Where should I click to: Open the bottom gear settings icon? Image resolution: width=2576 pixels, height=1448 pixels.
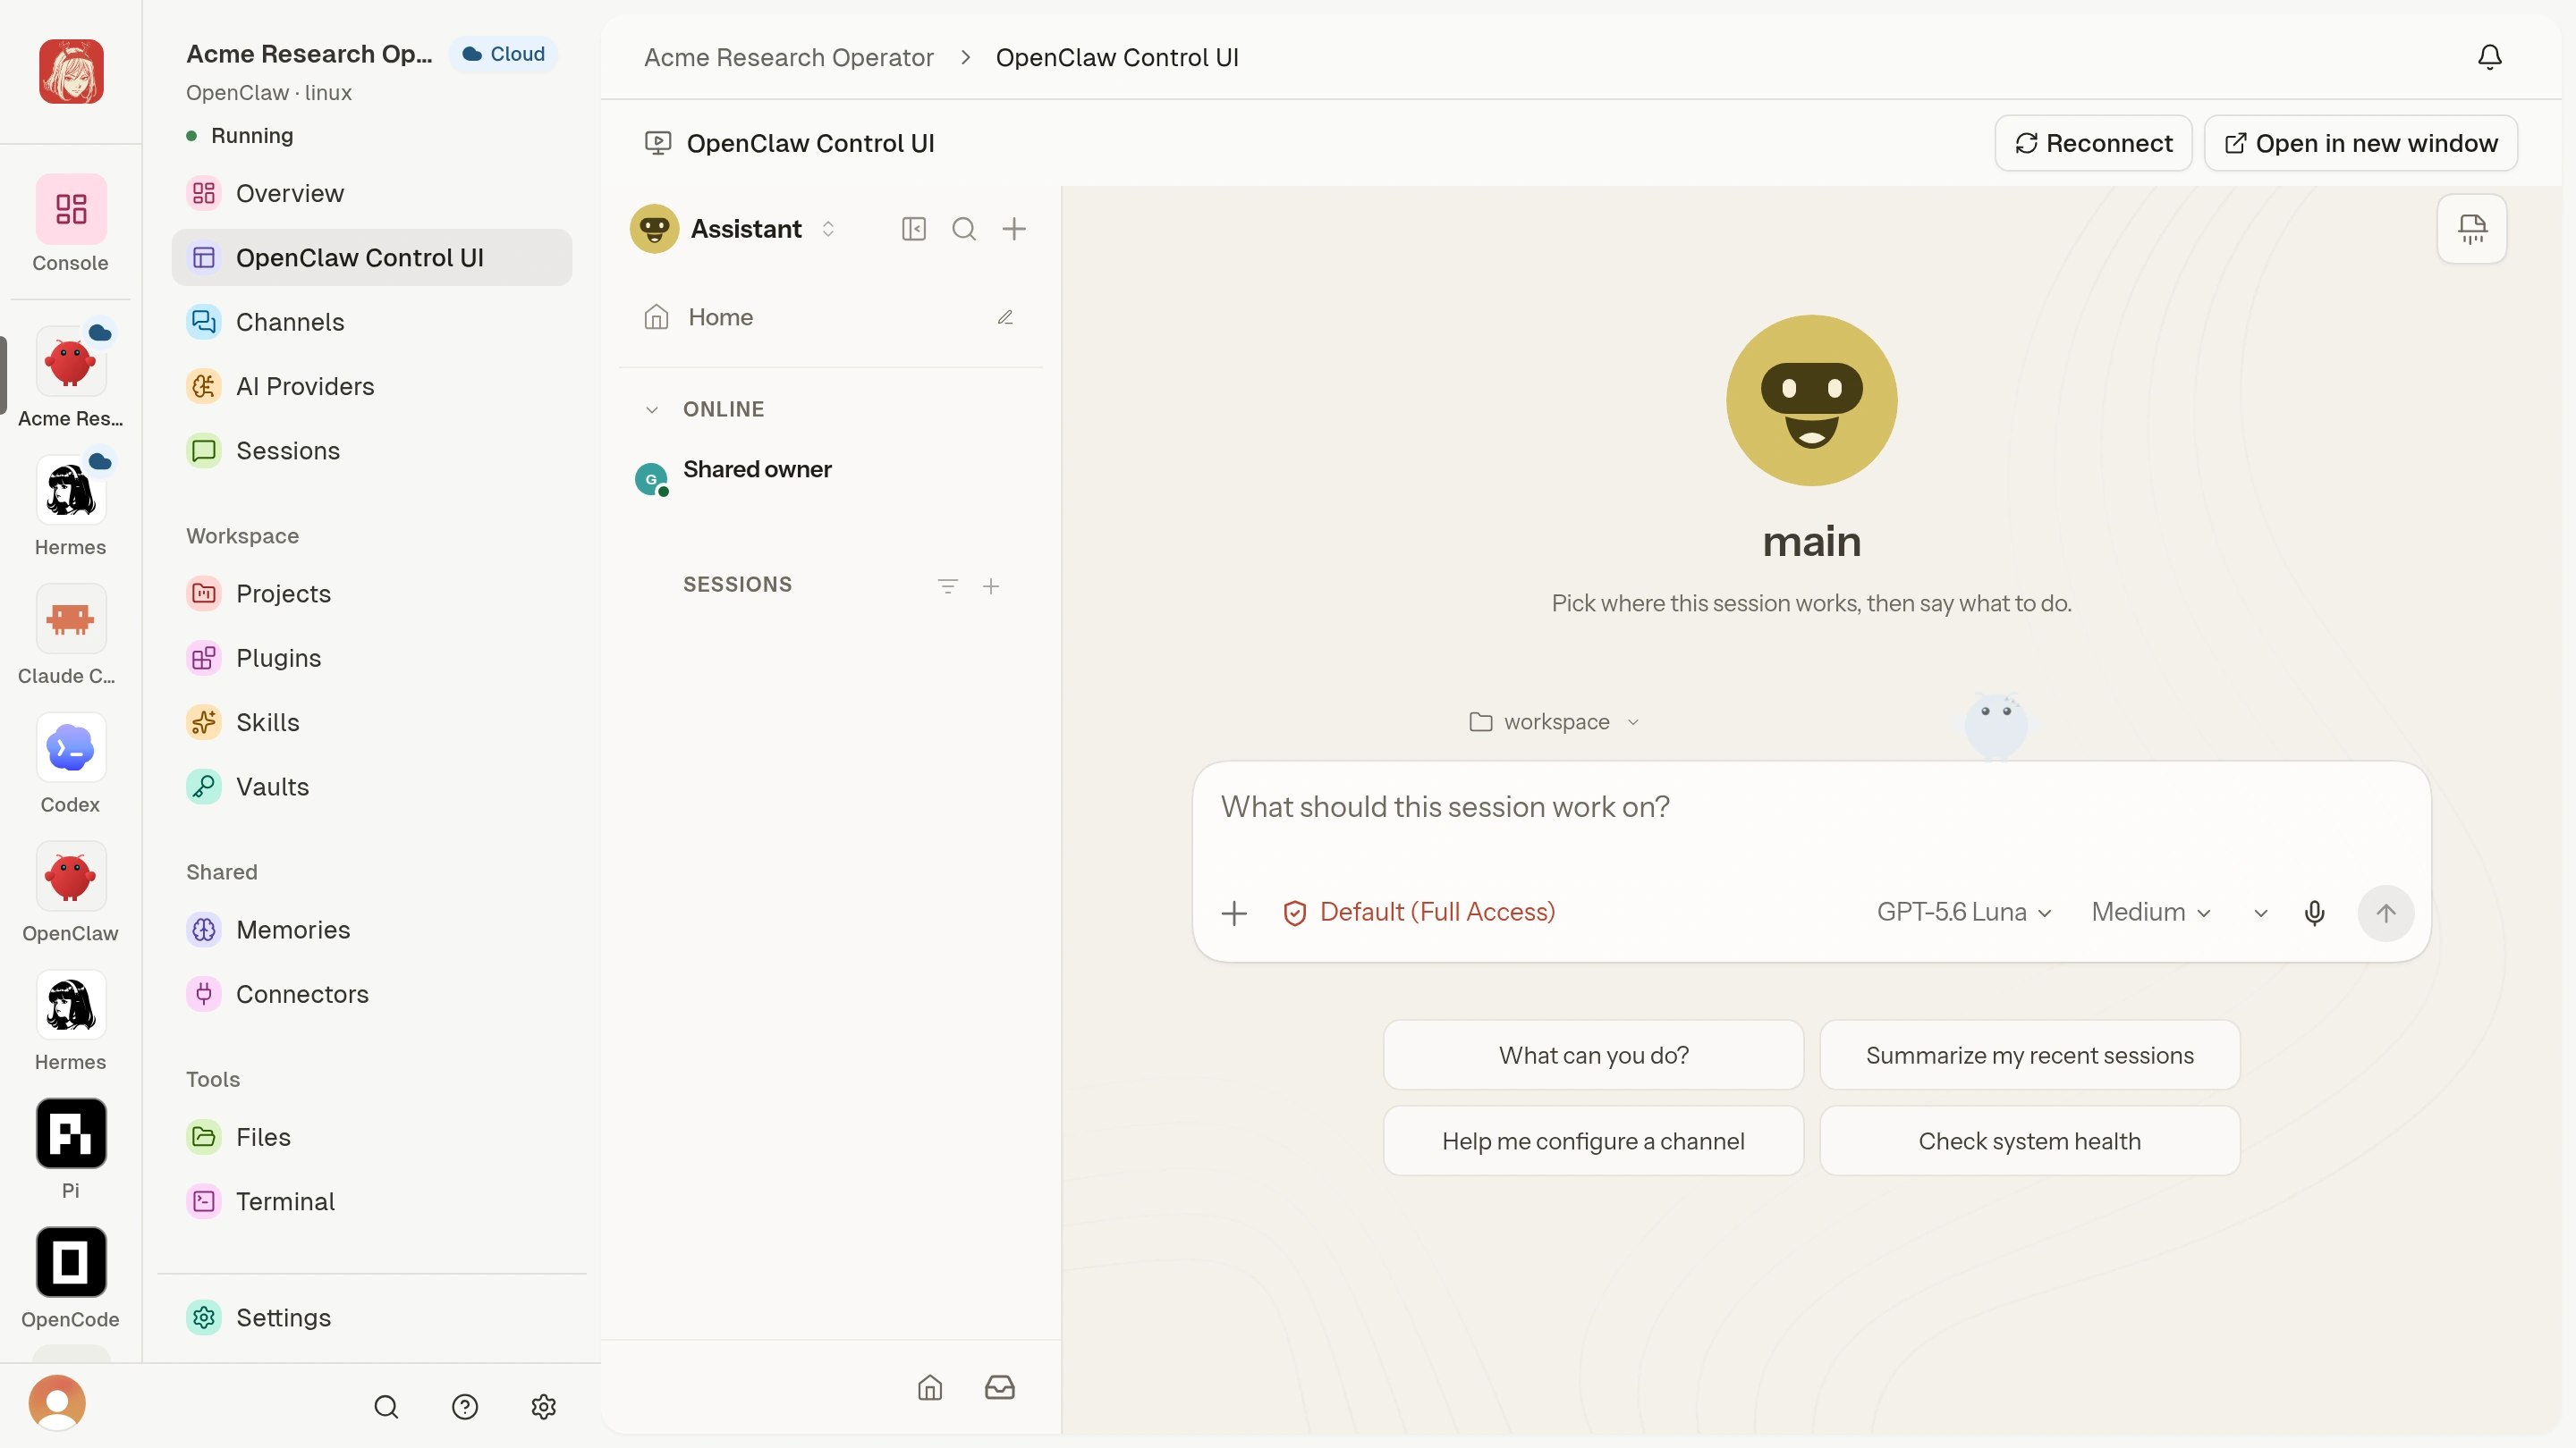click(543, 1406)
